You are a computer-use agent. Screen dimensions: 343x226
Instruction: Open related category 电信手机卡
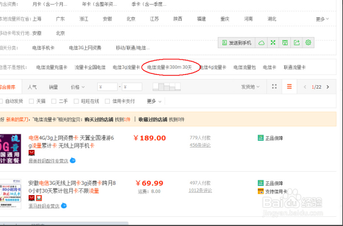coord(43,47)
